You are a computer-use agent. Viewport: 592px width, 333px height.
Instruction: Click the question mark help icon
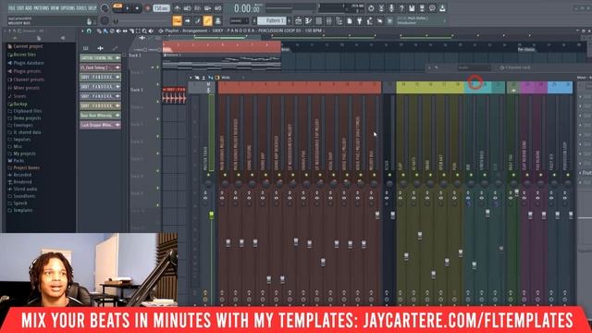click(401, 8)
